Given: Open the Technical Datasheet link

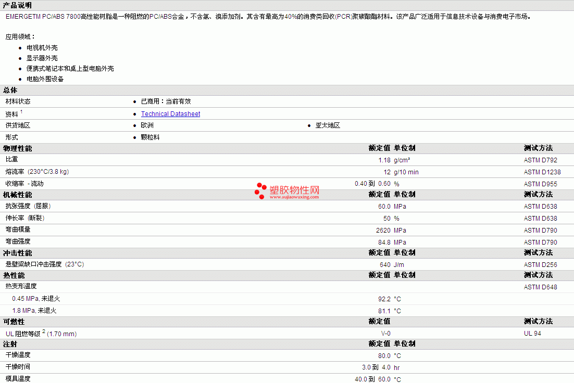Looking at the screenshot, I should 171,114.
